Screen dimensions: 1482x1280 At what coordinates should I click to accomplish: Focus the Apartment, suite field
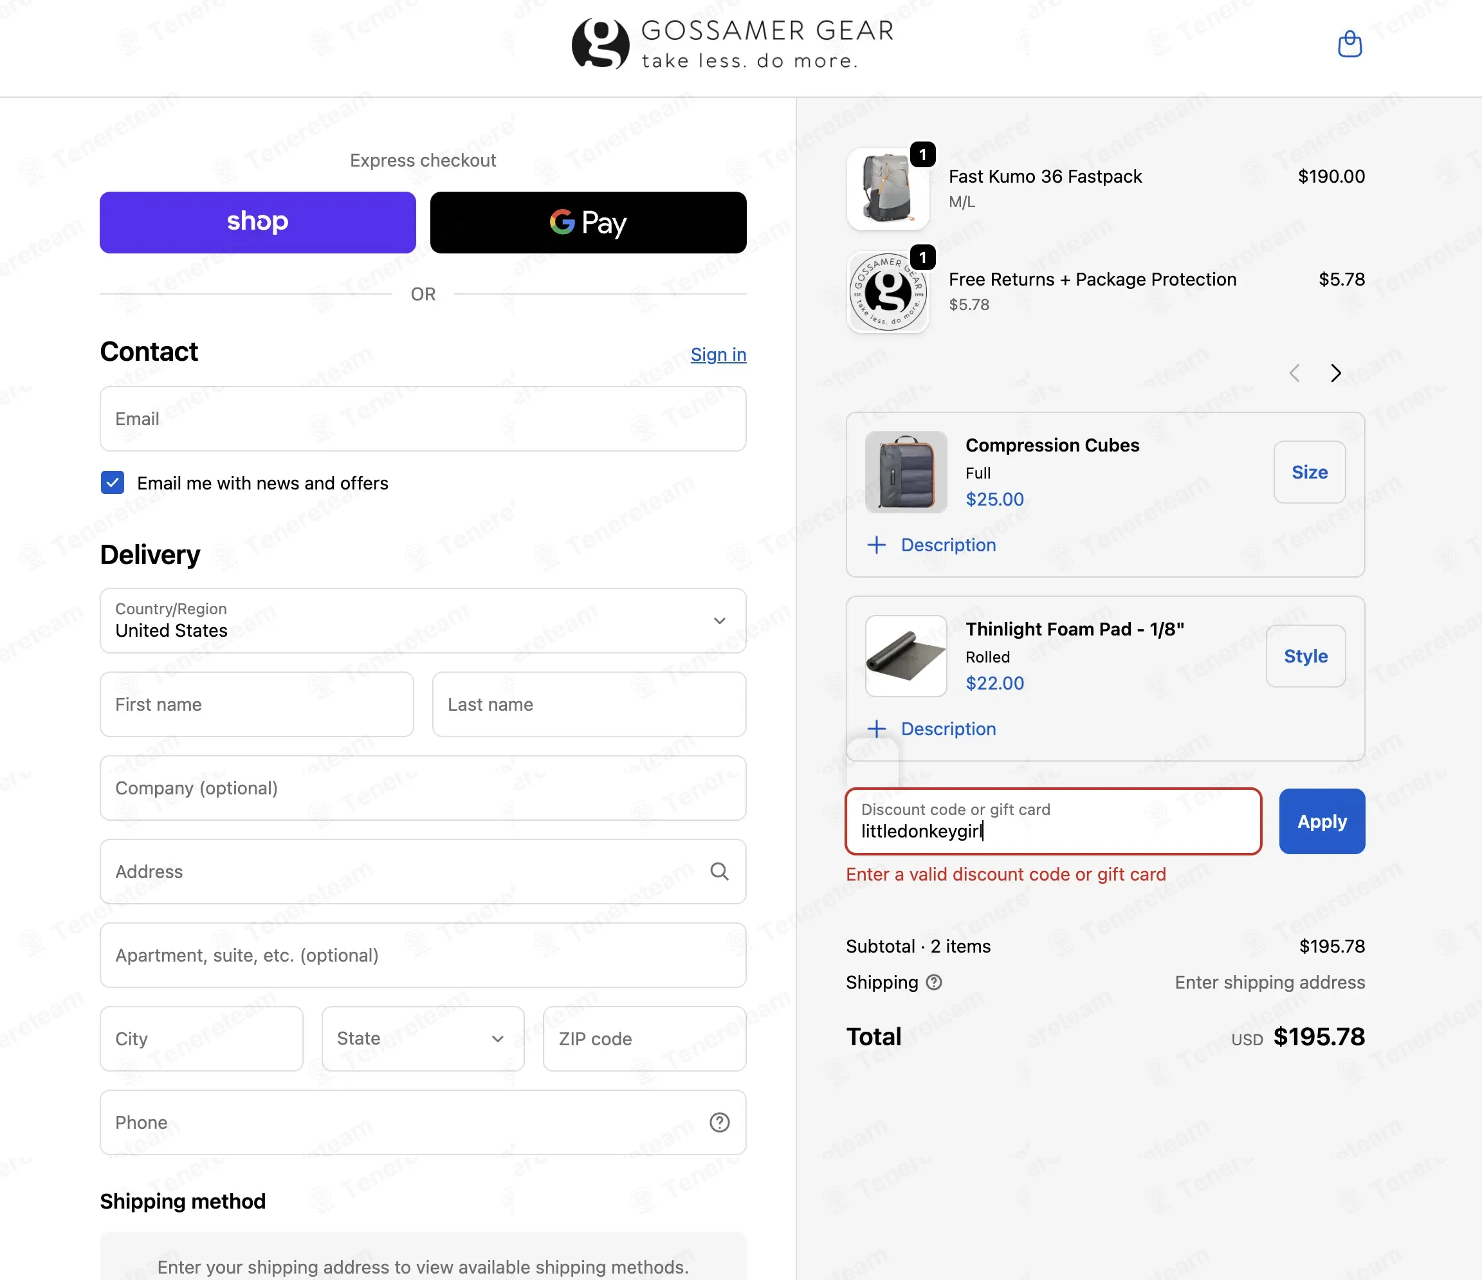pos(423,955)
